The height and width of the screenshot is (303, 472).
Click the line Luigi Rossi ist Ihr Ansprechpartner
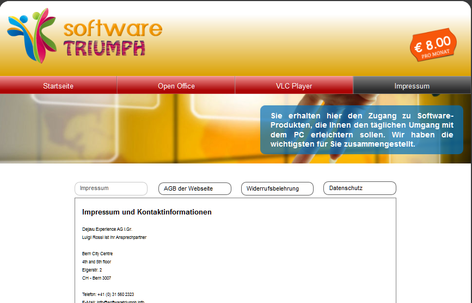click(x=114, y=237)
